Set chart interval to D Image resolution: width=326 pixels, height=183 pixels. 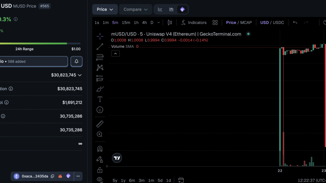tap(152, 23)
